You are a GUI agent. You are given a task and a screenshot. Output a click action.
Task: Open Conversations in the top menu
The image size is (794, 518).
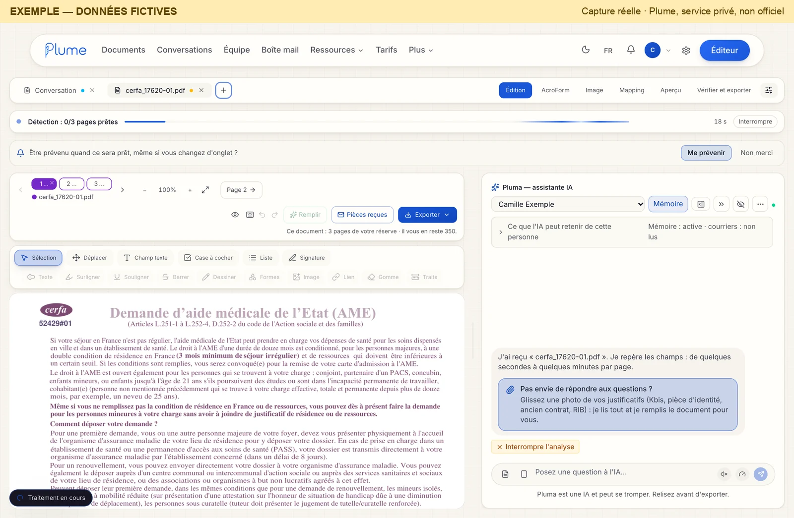point(185,50)
